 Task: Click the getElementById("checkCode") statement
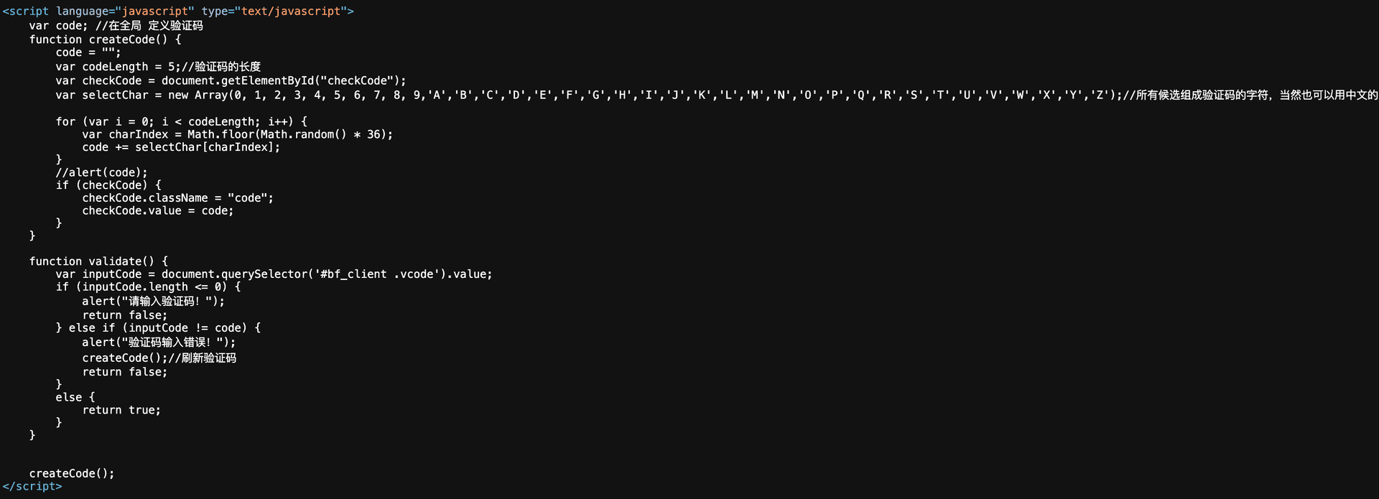coord(283,80)
